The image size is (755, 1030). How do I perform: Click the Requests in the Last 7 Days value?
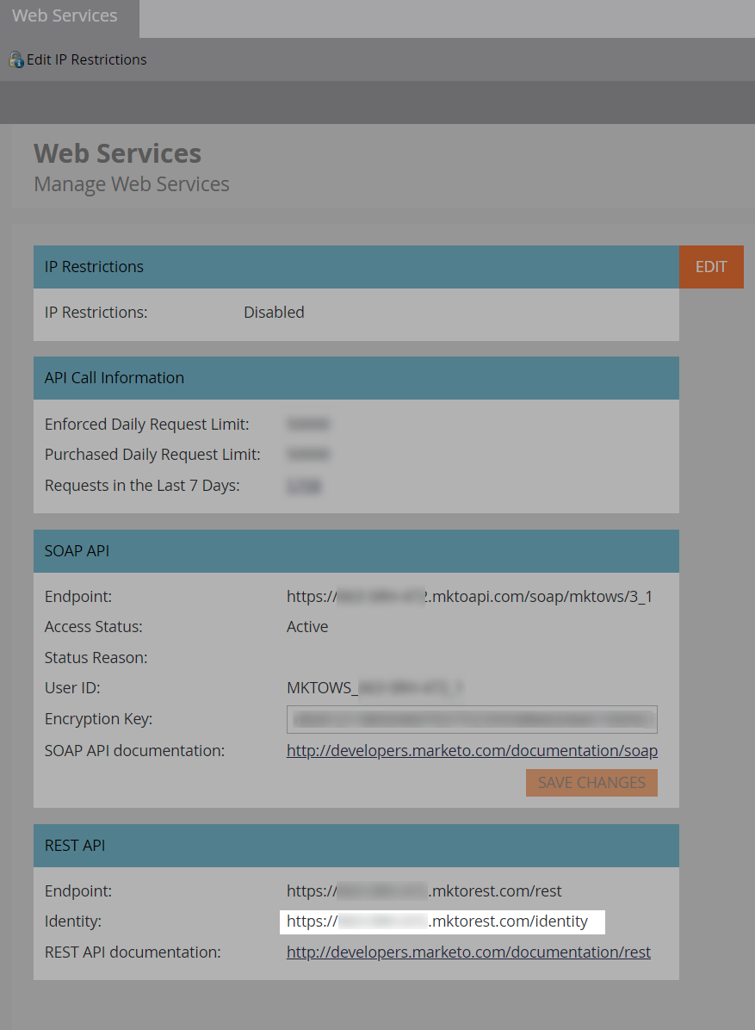point(304,486)
